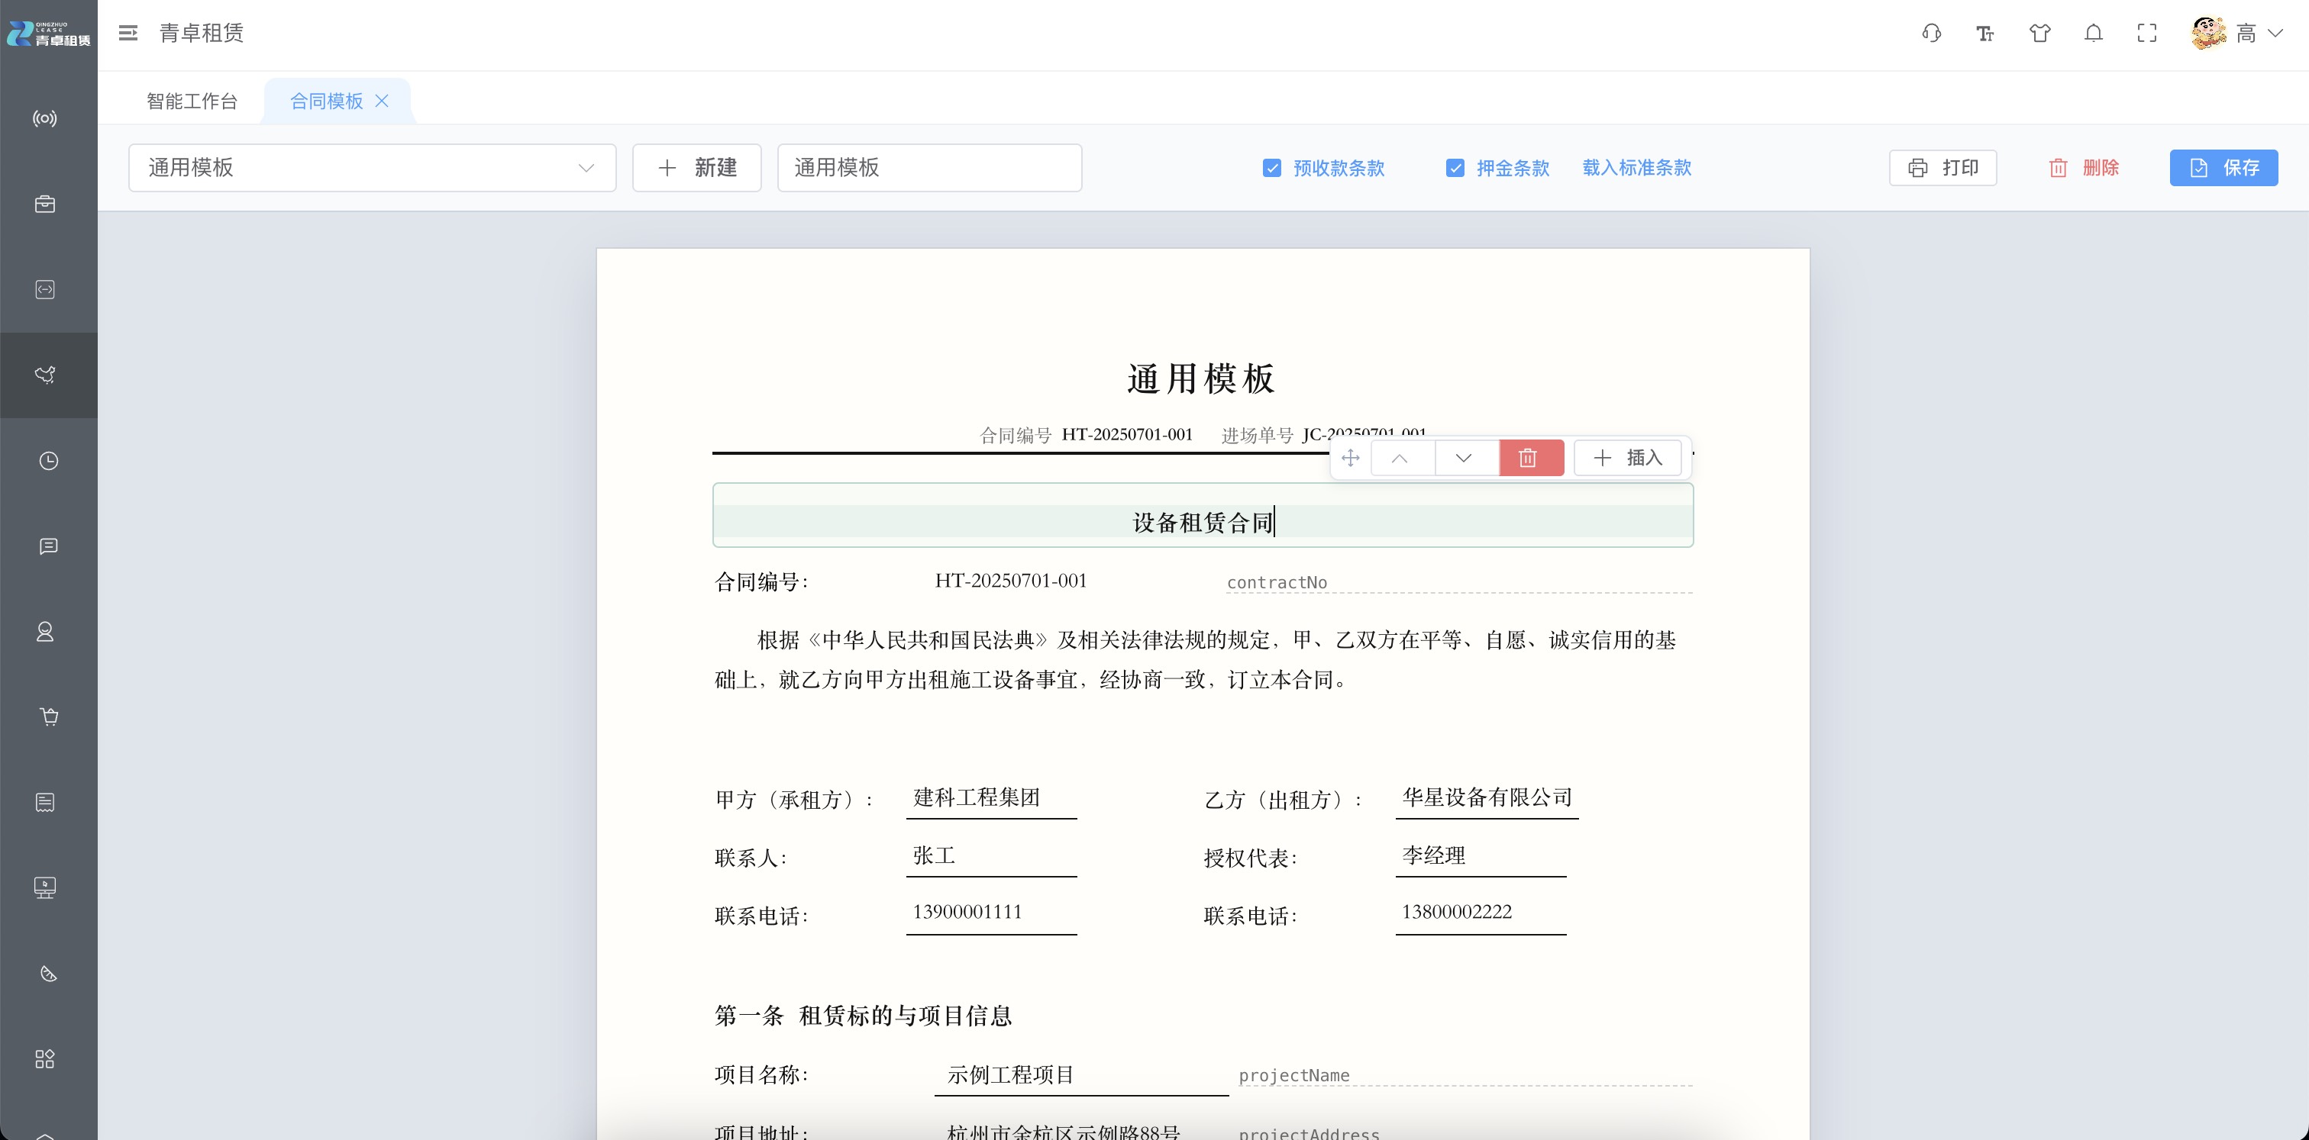Close the 合同模板 tab

382,100
